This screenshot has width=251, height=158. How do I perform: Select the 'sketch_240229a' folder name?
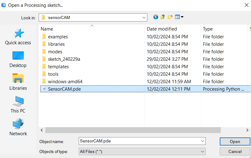coord(64,59)
